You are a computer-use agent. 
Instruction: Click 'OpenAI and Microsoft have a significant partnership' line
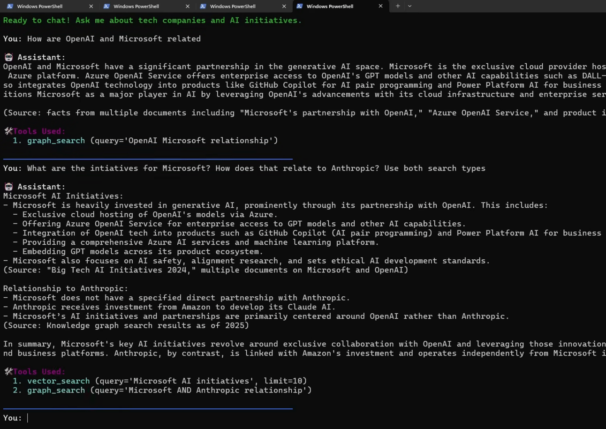tap(304, 67)
